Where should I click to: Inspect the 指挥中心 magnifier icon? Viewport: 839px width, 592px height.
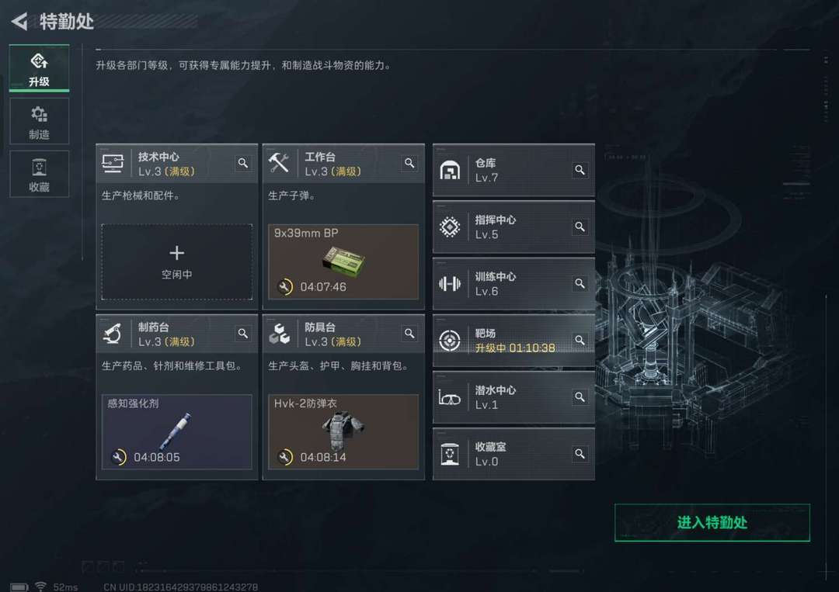pos(580,227)
